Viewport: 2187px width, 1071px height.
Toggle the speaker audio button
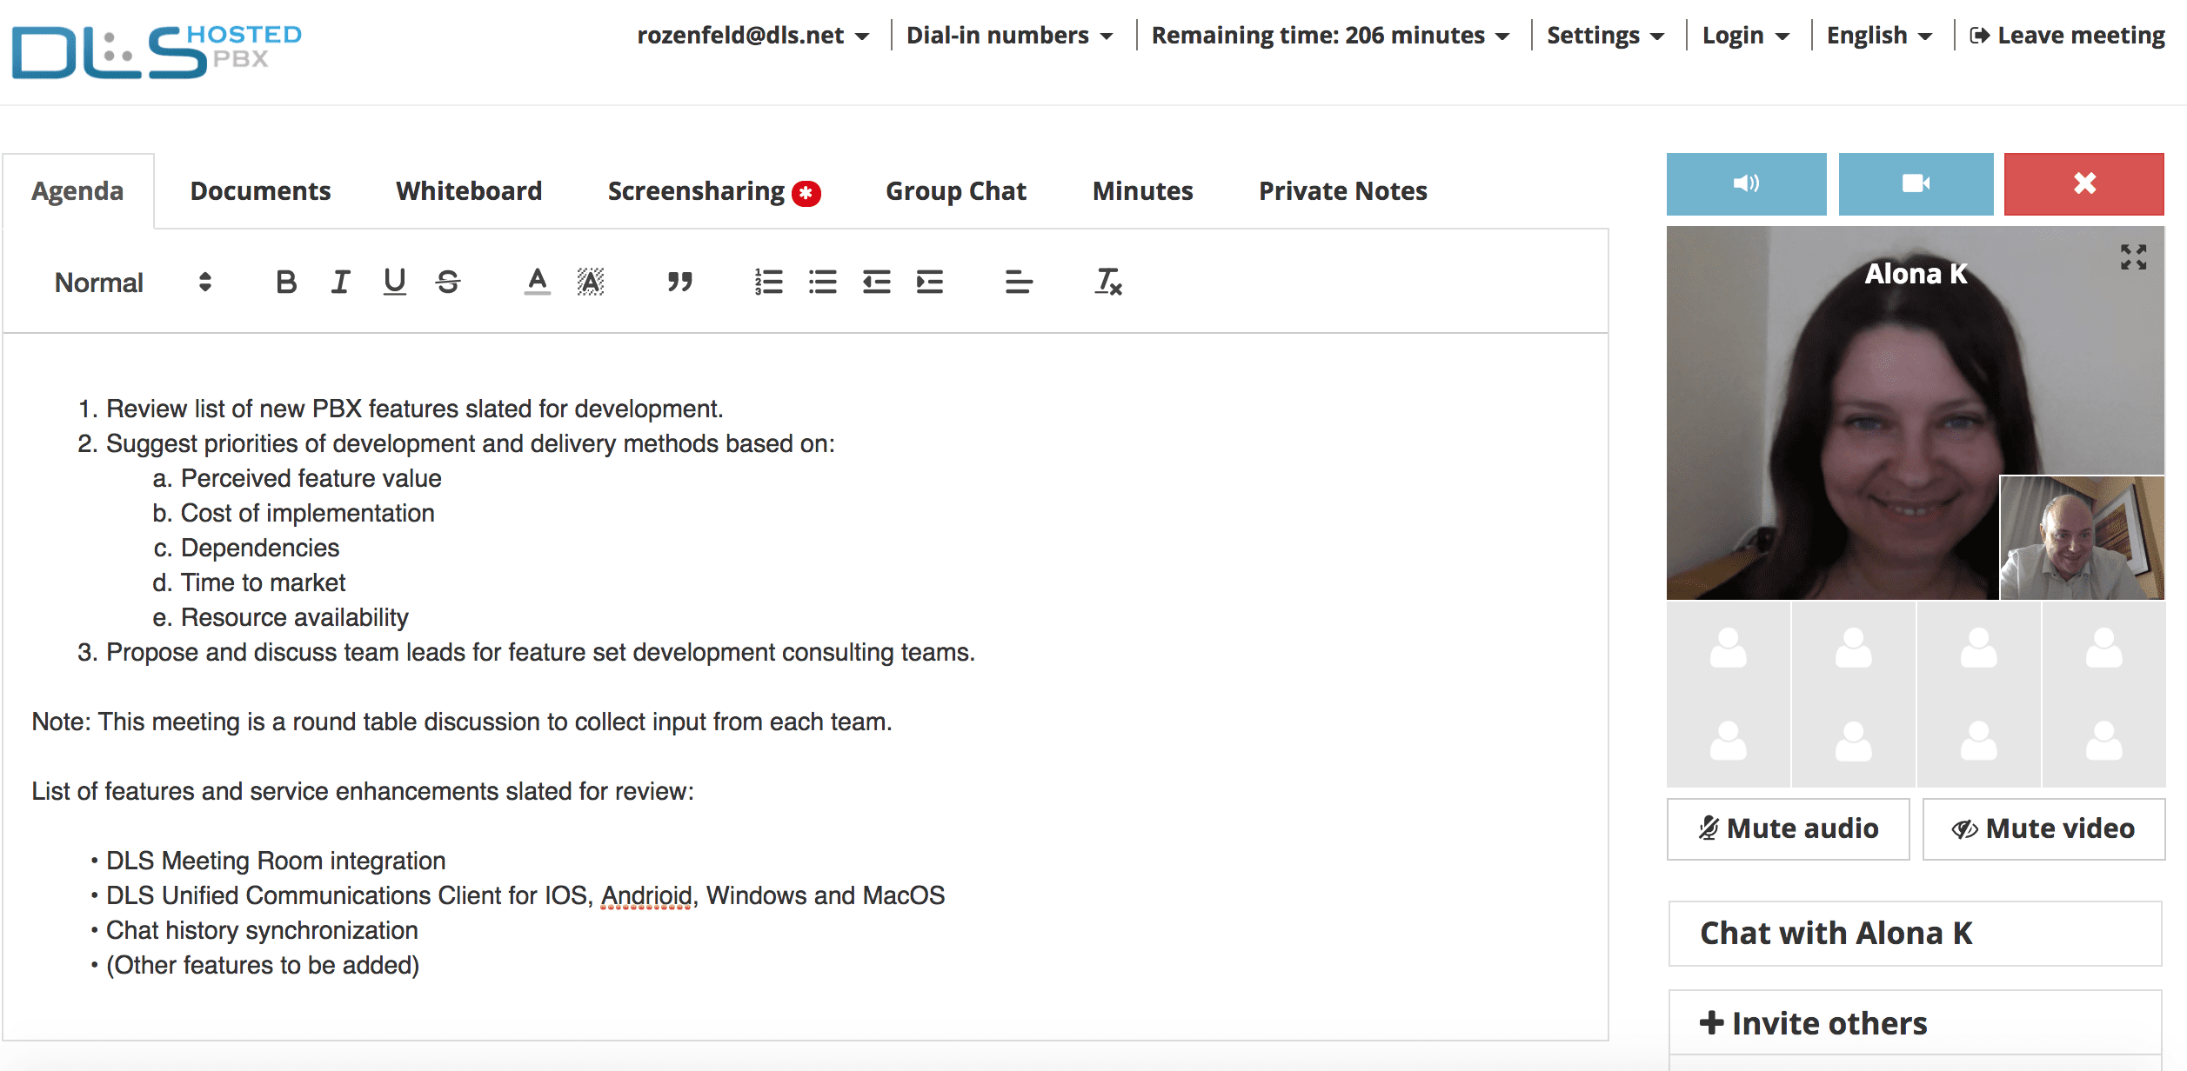1746,183
